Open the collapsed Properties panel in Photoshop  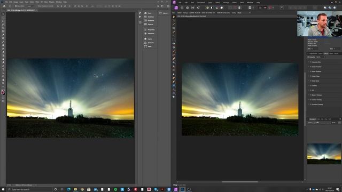pos(150,30)
